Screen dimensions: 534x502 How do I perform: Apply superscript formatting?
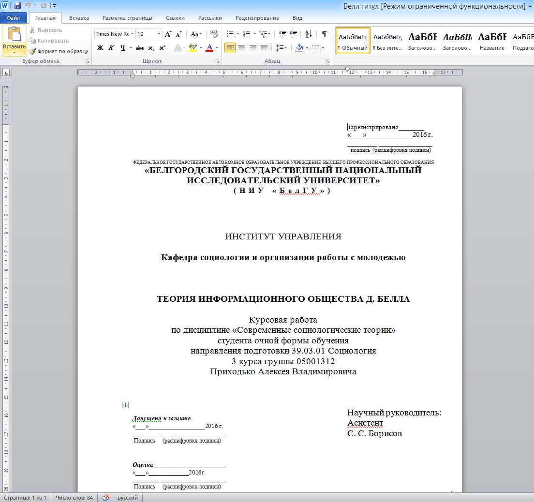click(163, 48)
